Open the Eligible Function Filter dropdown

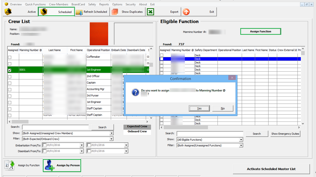pos(241,145)
